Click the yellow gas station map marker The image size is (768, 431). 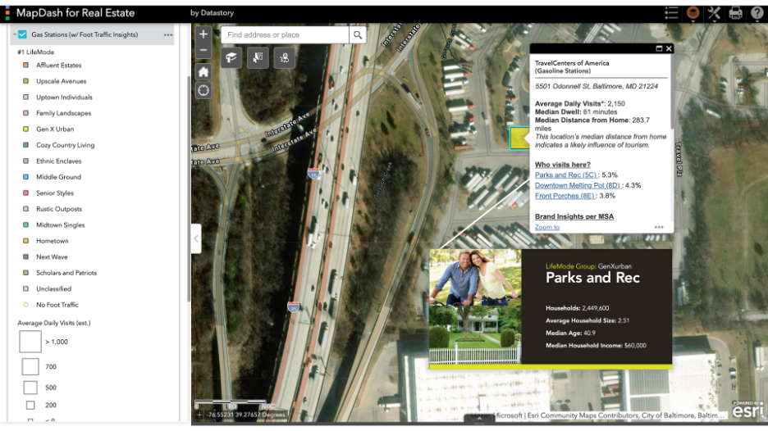(x=519, y=138)
